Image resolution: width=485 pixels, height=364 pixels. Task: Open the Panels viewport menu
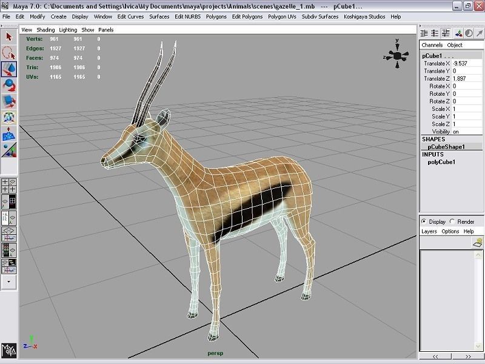point(105,30)
